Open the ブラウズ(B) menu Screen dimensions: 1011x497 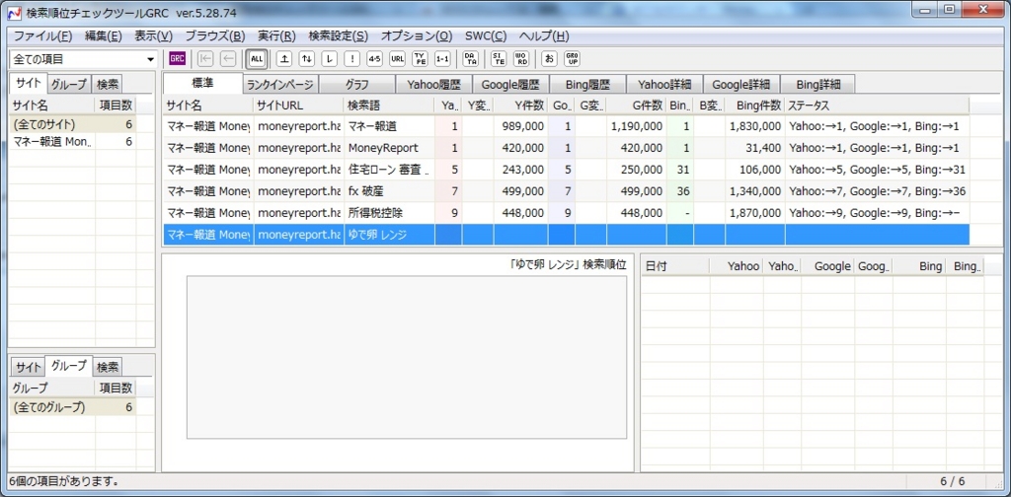(x=215, y=36)
